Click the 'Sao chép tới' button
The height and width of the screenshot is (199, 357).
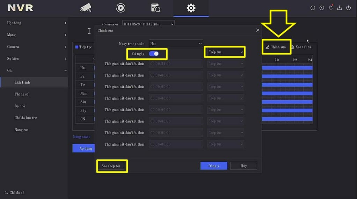(111, 166)
